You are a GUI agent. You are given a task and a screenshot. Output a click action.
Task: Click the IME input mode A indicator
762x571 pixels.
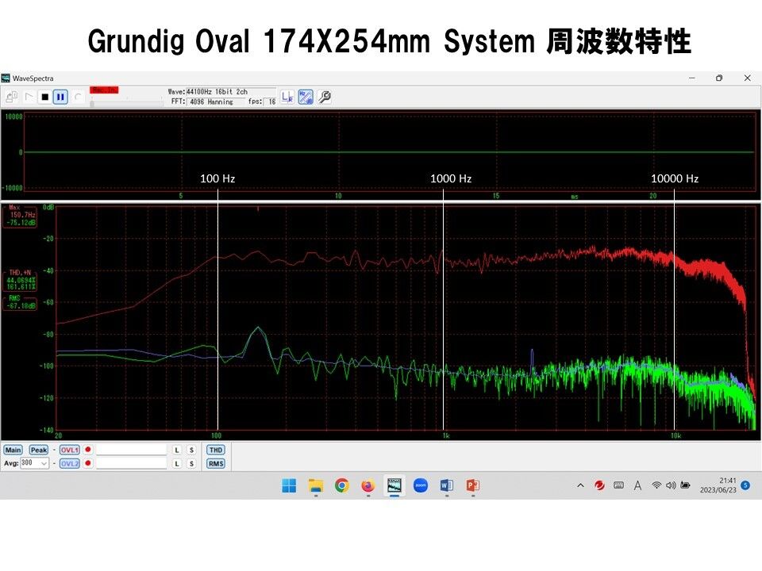coord(637,485)
